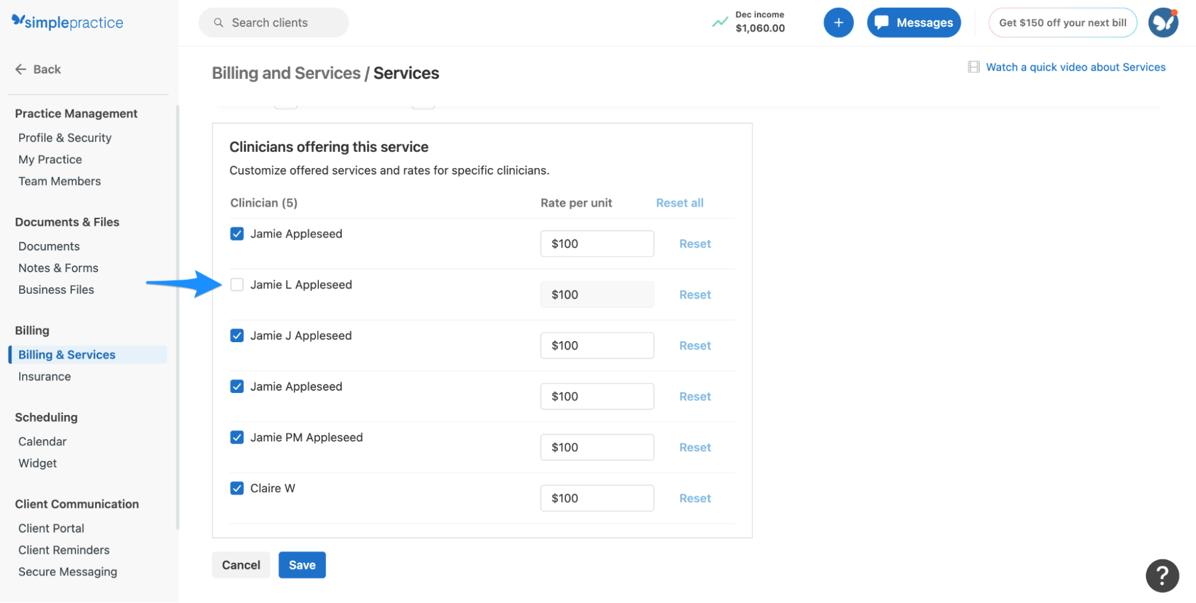
Task: Click Get $150 off your next bill
Action: click(1063, 23)
